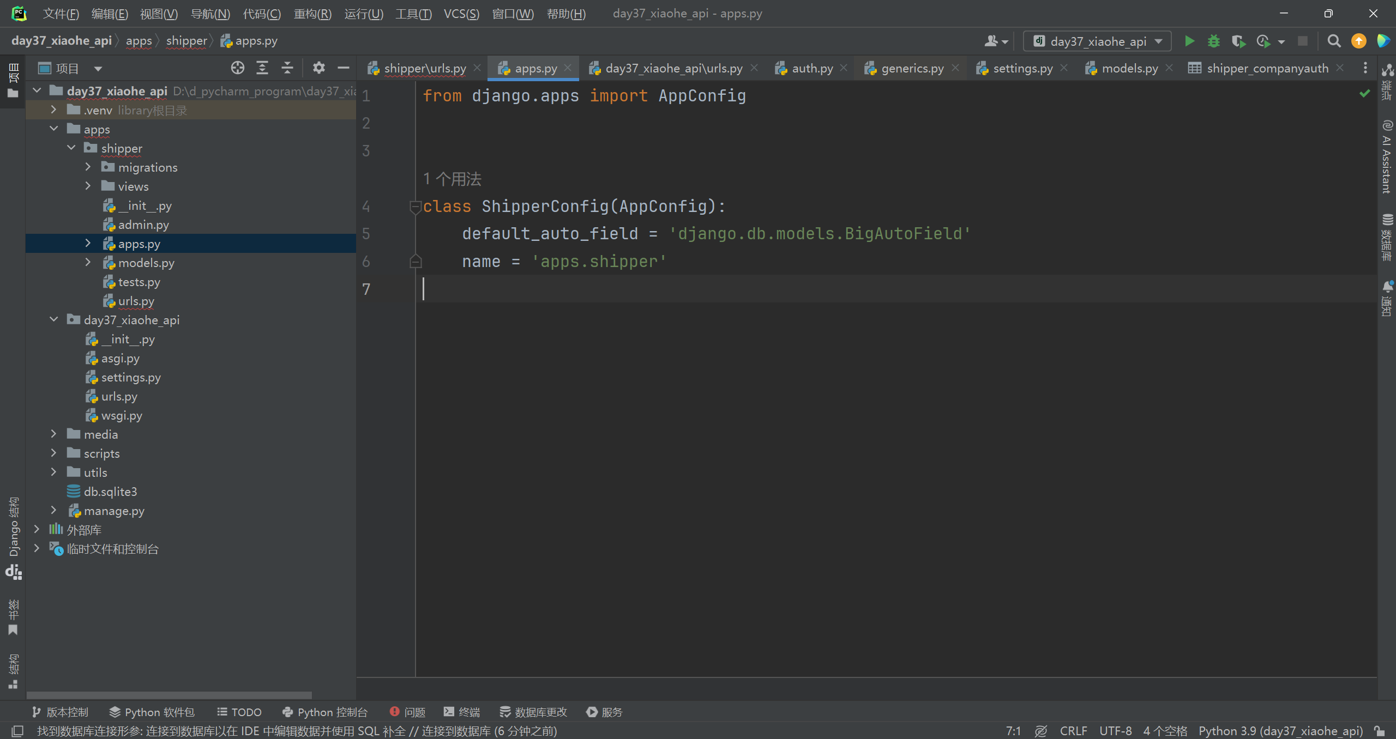
Task: Open the 数据库更改 tool window
Action: click(533, 712)
